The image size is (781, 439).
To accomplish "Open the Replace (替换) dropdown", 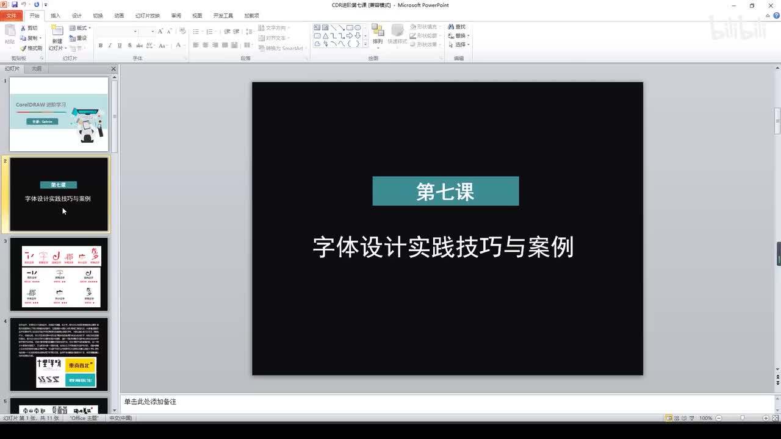I will 458,36.
